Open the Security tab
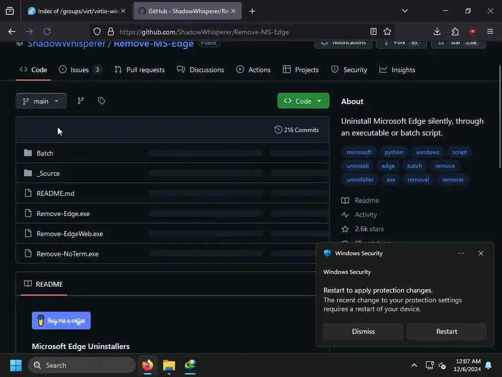The image size is (502, 377). (349, 70)
